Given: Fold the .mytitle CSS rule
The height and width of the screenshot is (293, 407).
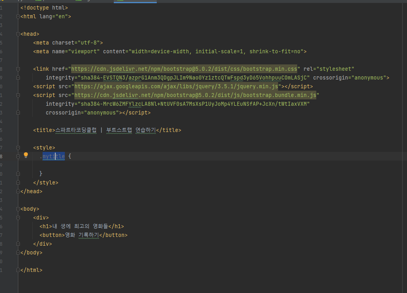Looking at the screenshot, I should coord(18,156).
